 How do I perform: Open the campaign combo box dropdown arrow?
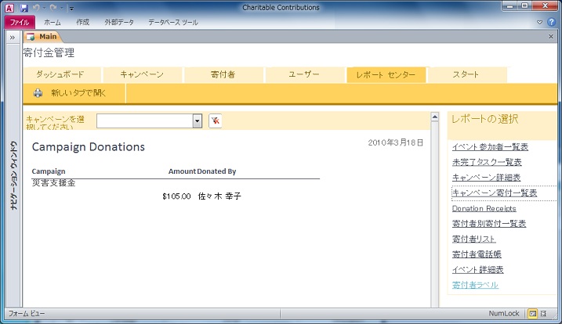coord(197,121)
